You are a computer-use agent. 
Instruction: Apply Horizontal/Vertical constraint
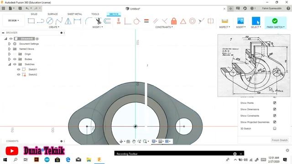pyautogui.click(x=119, y=21)
